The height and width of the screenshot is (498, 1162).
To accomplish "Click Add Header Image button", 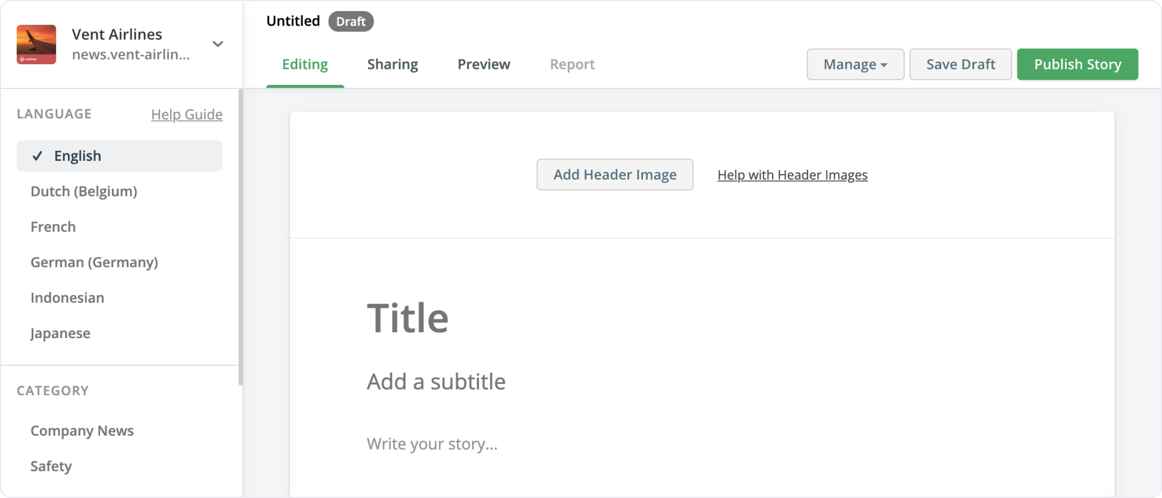I will pos(614,175).
